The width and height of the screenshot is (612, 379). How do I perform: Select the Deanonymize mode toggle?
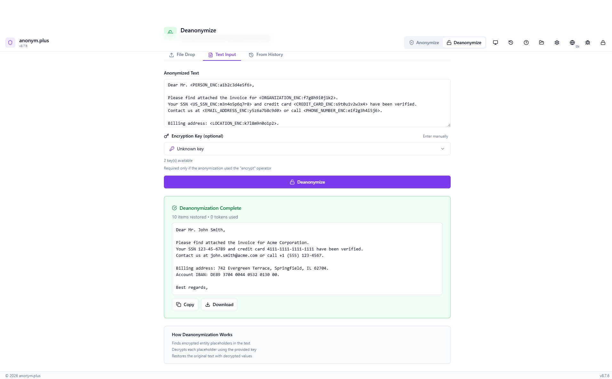pos(464,43)
